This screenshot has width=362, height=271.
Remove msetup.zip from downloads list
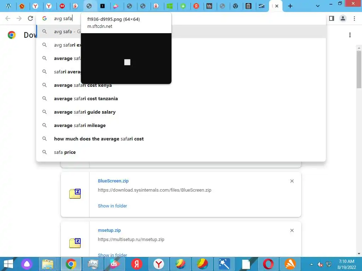(292, 230)
